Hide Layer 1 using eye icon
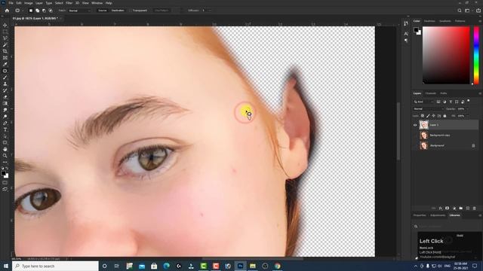 (x=415, y=125)
